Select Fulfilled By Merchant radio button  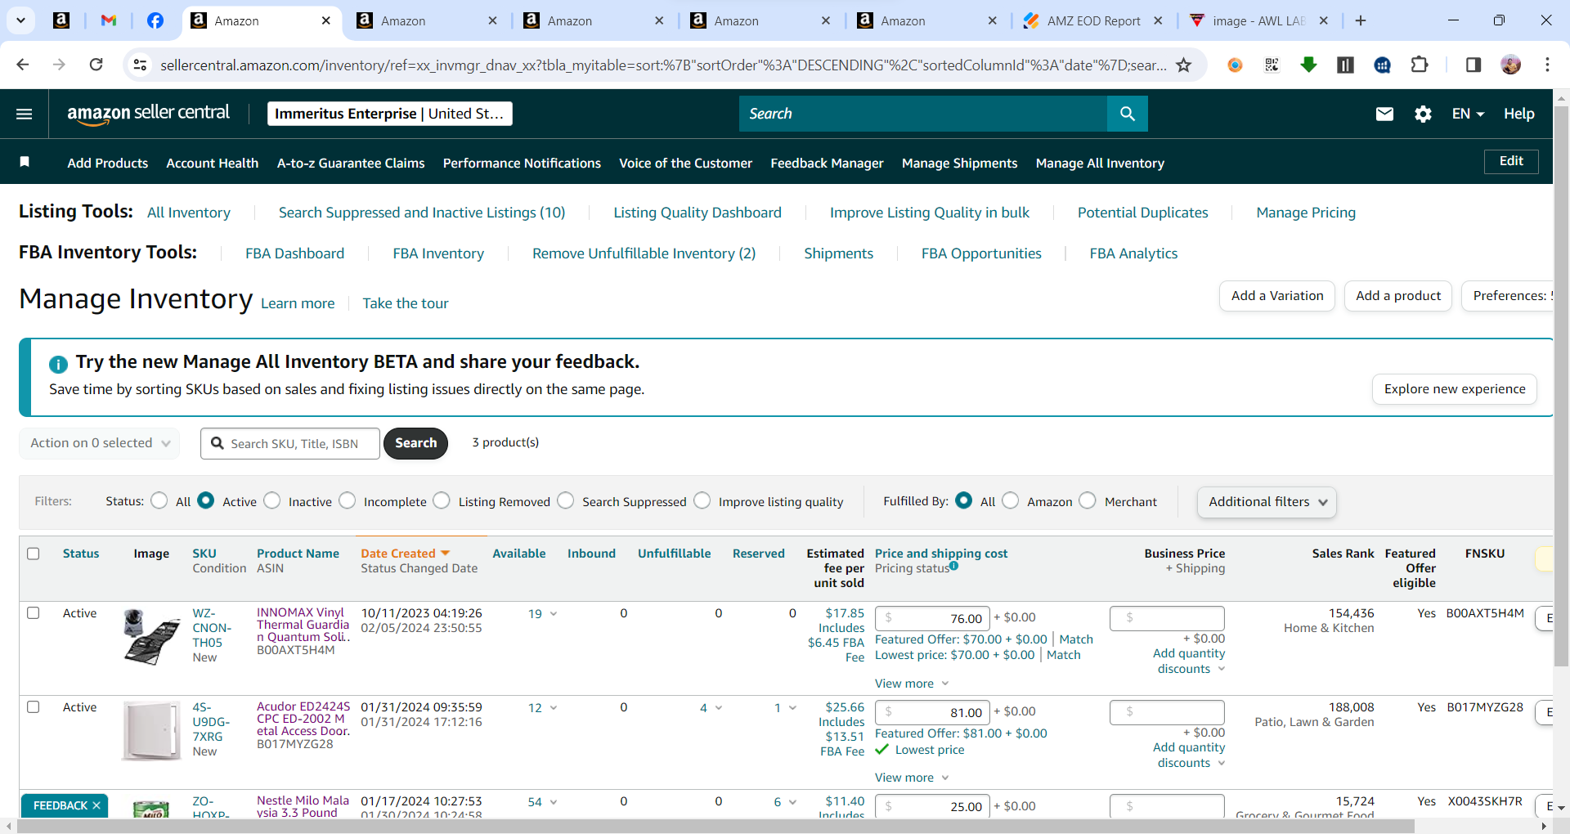pyautogui.click(x=1088, y=500)
